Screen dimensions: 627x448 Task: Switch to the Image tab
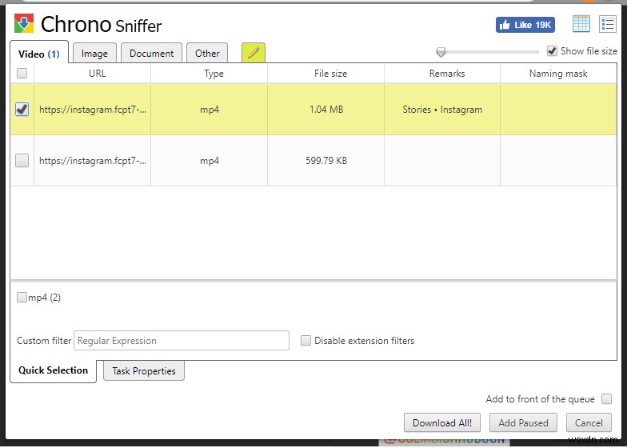(94, 54)
